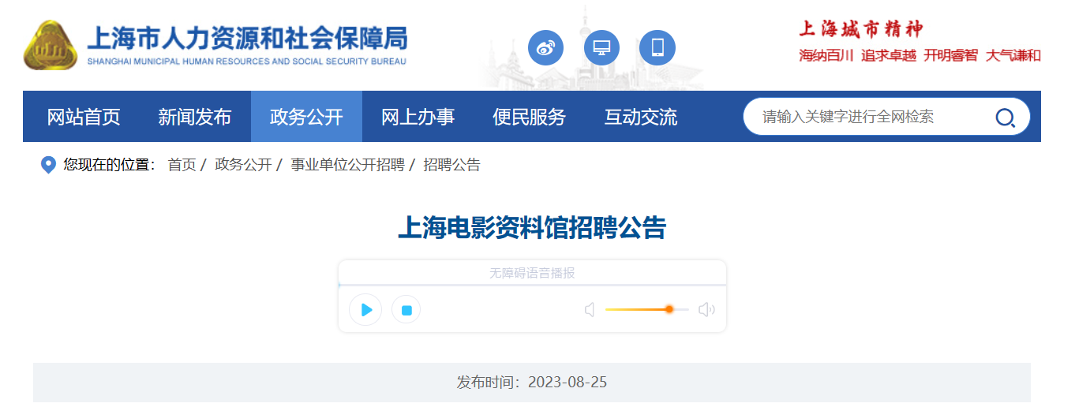
Task: Click the Weibo icon in header
Action: click(545, 48)
